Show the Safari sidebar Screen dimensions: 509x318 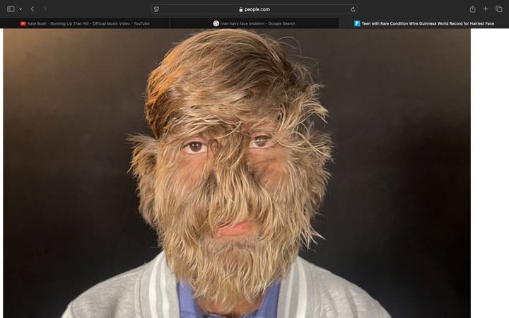10,9
